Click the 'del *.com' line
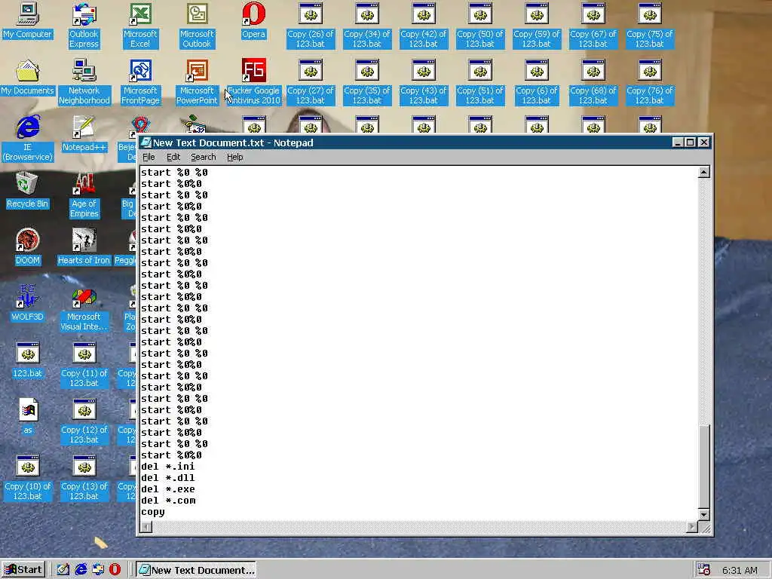Image resolution: width=772 pixels, height=579 pixels. coord(168,501)
